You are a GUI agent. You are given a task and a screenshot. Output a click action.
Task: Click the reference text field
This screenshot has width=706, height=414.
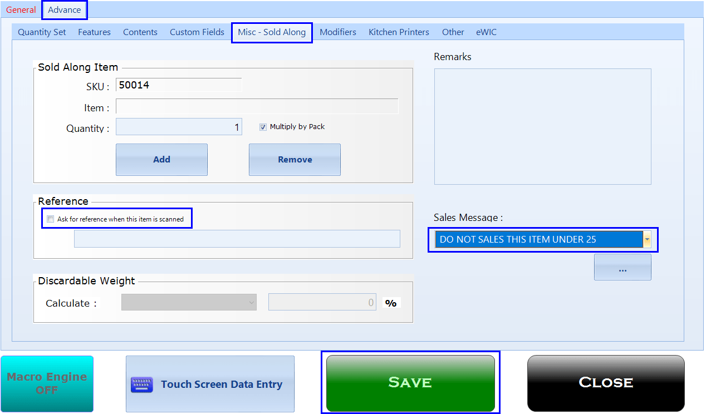237,239
